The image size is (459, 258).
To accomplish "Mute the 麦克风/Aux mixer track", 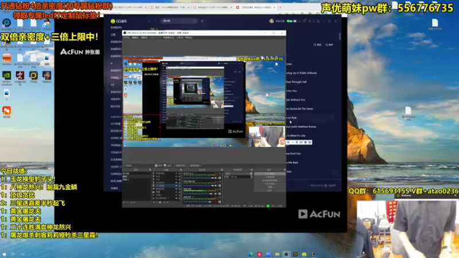I will pyautogui.click(x=216, y=178).
